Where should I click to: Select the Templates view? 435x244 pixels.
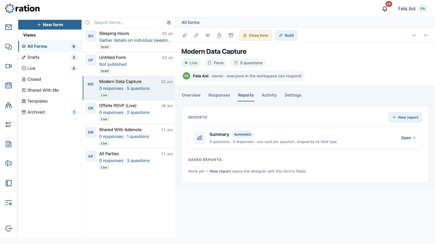tap(50, 101)
